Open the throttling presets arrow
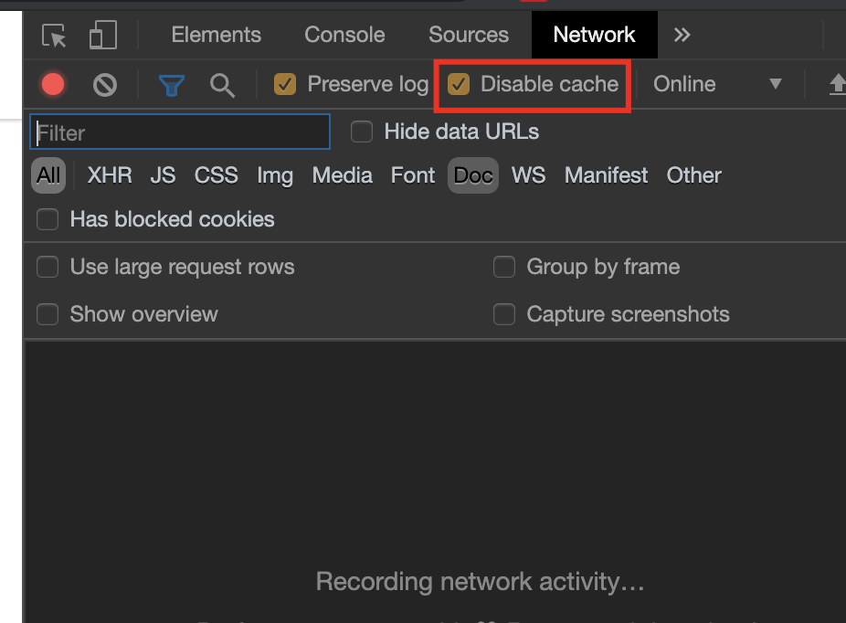The height and width of the screenshot is (623, 846). coord(776,84)
